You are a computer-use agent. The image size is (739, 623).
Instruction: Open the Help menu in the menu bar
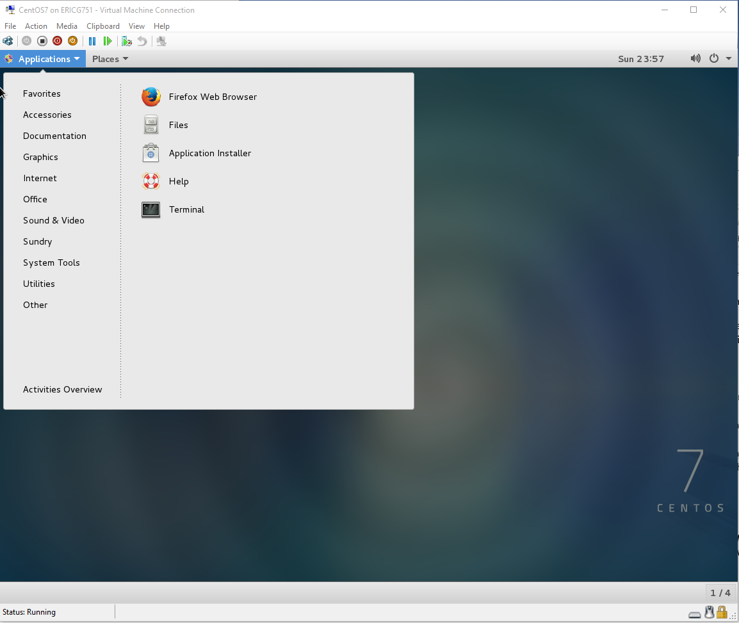click(x=161, y=26)
